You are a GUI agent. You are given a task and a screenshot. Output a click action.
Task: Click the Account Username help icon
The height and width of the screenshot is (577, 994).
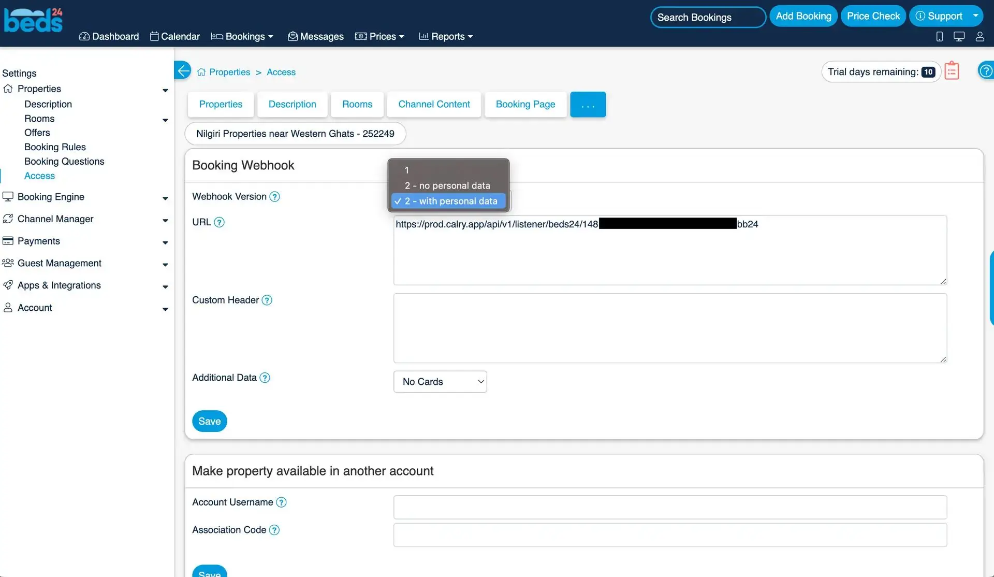pos(282,502)
